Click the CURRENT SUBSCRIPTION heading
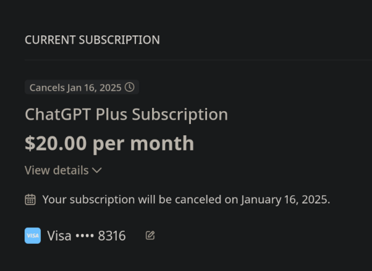 [x=92, y=40]
